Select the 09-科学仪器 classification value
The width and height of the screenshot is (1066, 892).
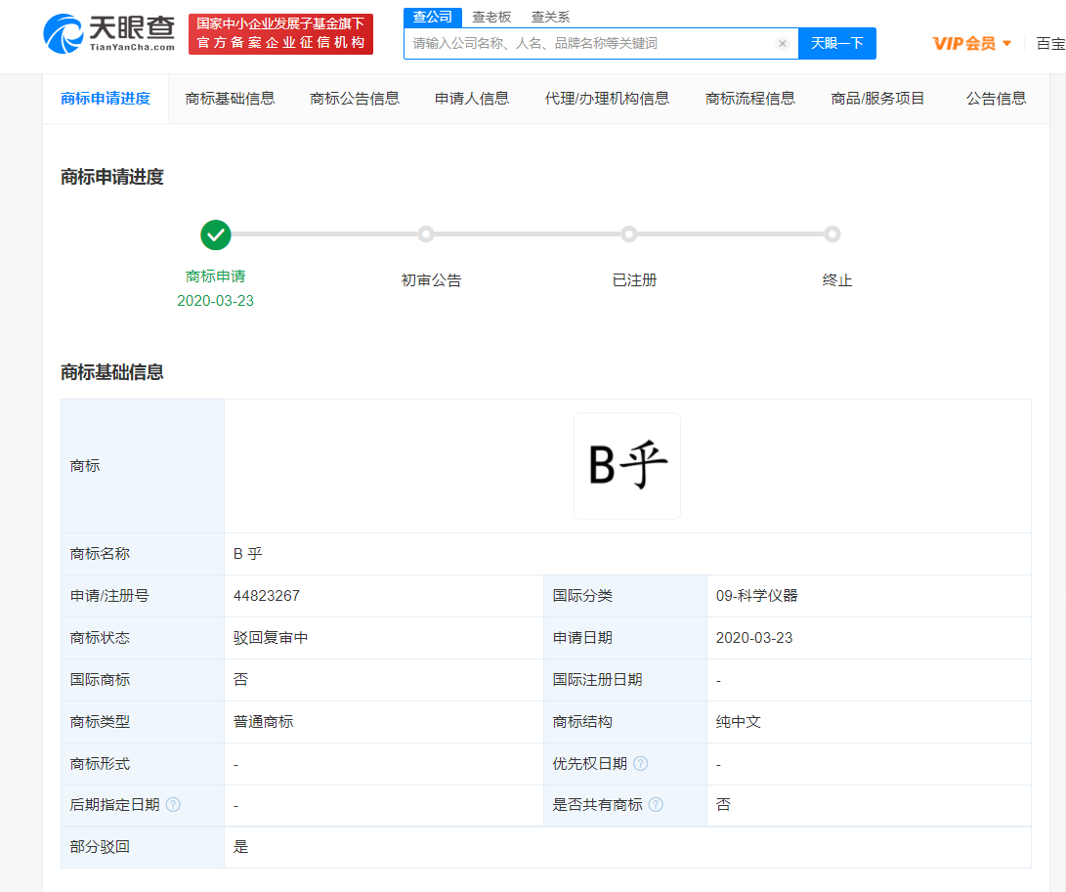click(756, 596)
